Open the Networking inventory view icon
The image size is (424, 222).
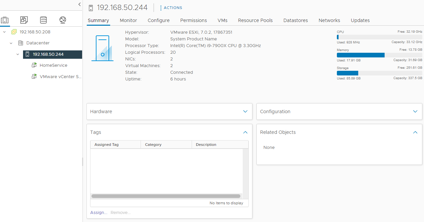(63, 20)
